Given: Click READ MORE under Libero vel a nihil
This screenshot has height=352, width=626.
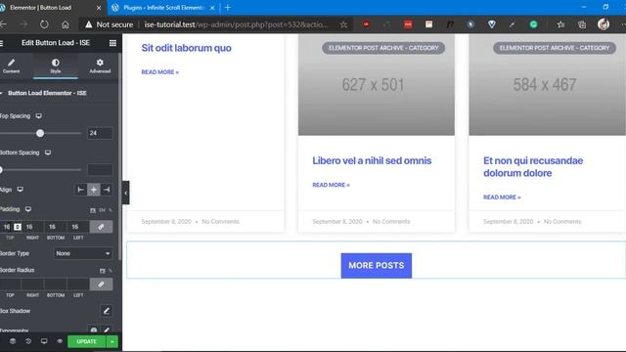Looking at the screenshot, I should [x=331, y=185].
